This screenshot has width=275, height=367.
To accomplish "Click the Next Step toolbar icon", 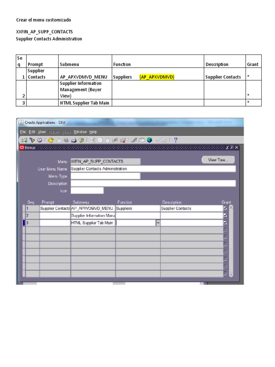I will point(58,140).
